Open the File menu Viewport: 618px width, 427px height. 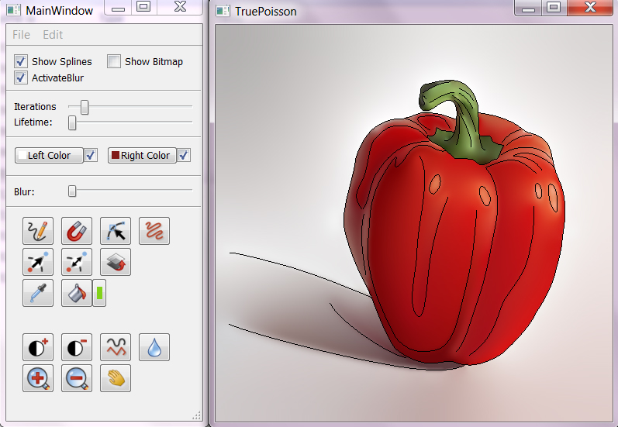21,35
